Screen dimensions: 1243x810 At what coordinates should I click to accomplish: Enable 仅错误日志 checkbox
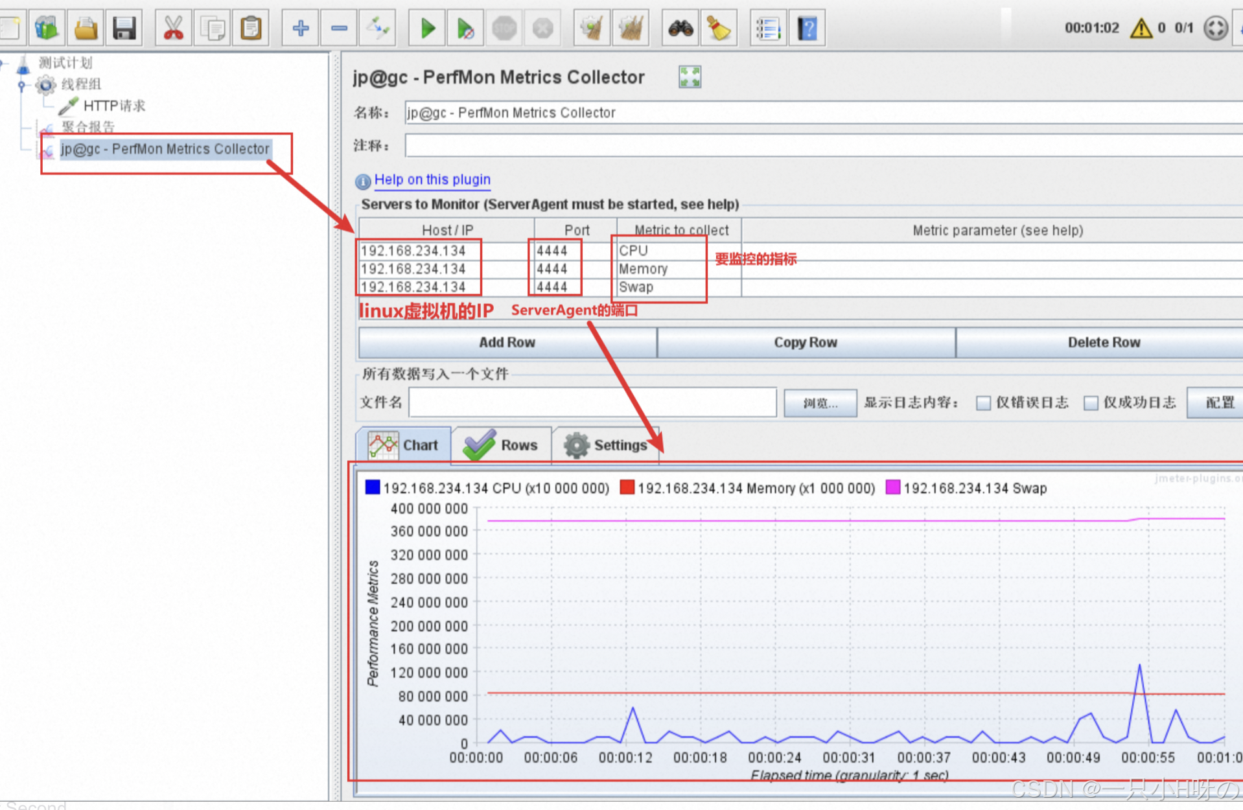coord(983,403)
